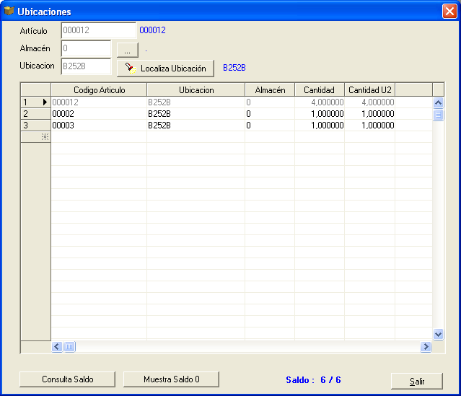Click the Cantidad column header
The image size is (461, 396).
319,90
